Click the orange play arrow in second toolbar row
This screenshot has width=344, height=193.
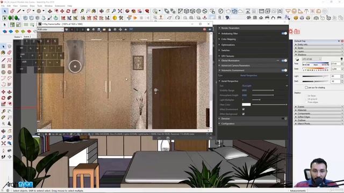coord(135,18)
